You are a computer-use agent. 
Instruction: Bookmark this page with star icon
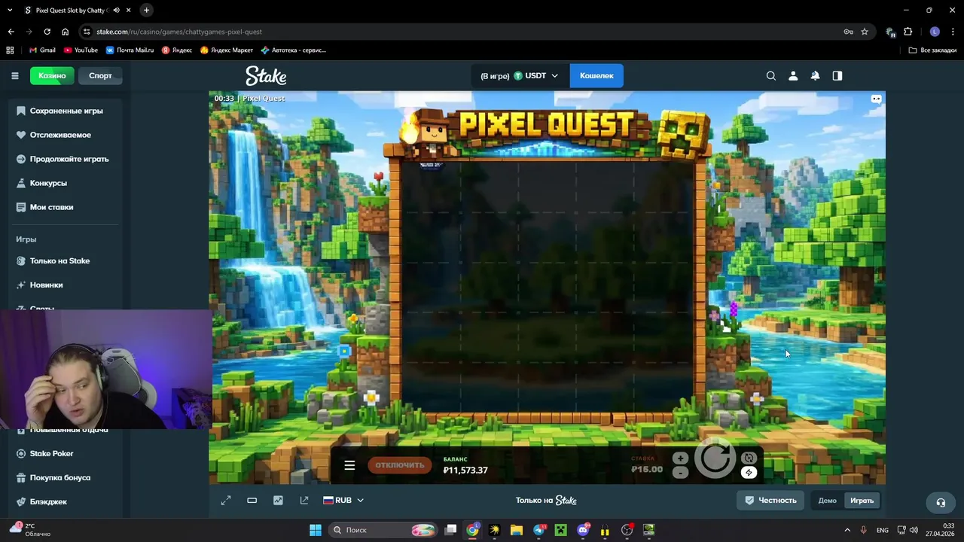[x=865, y=32]
